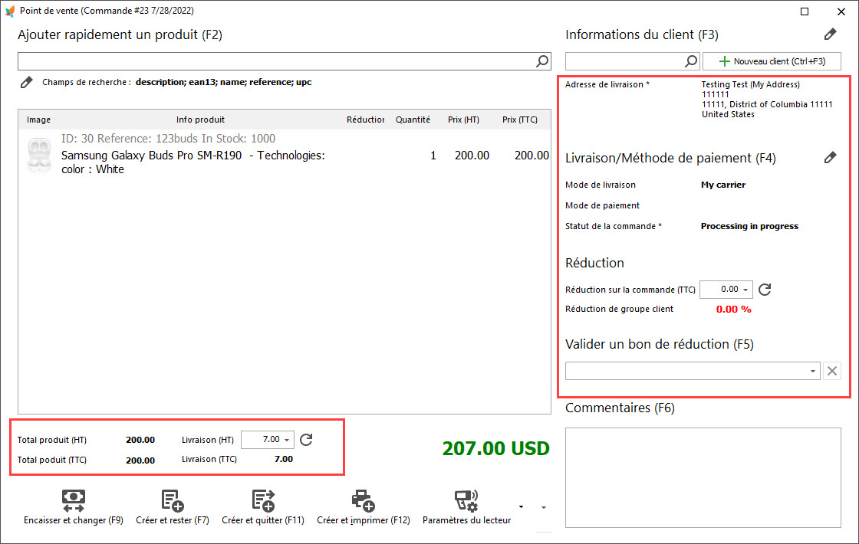
Task: Open the Livraison (HT) amount dropdown
Action: click(287, 440)
